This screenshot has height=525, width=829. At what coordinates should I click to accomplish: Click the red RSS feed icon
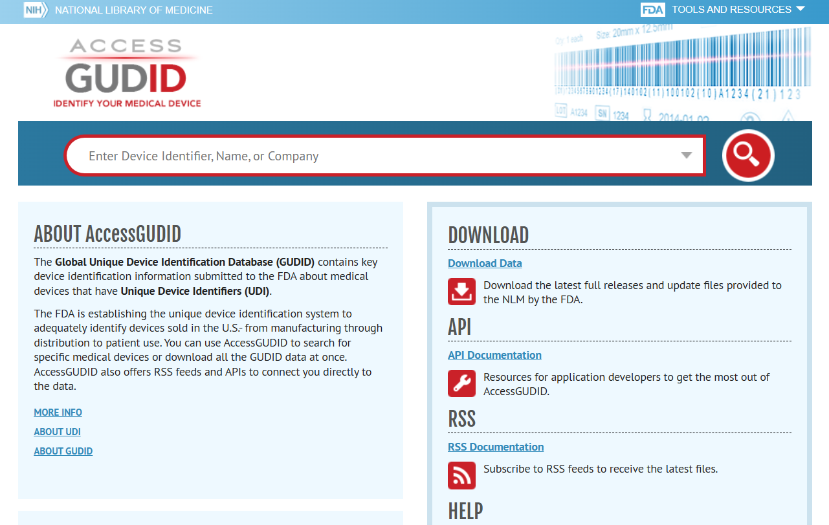[x=461, y=475]
